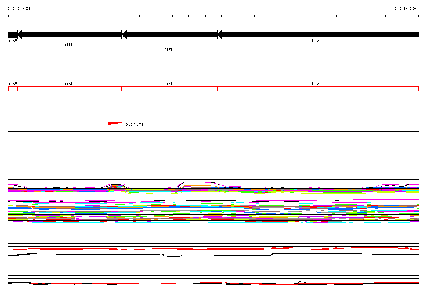Click hisH label under black arrow
The image size is (427, 298).
[69, 44]
